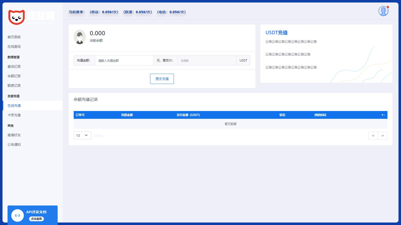This screenshot has width=401, height=225.
Task: Click the 提交充值 button
Action: (x=162, y=79)
